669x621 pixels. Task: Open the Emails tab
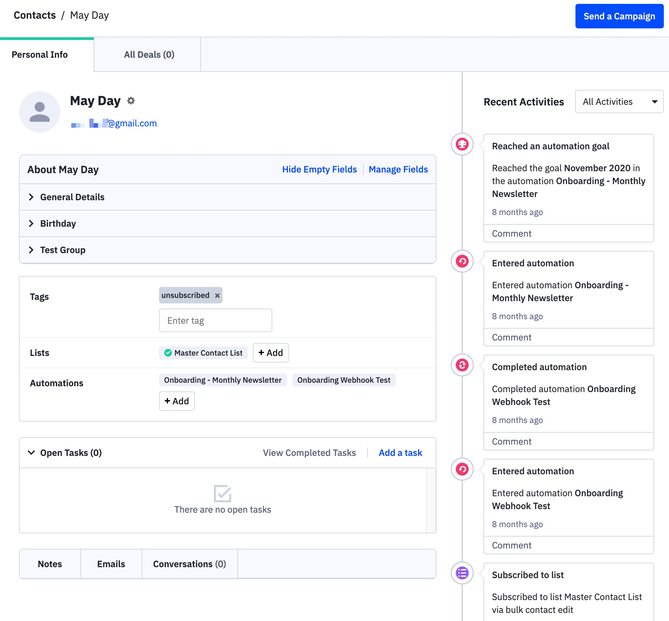(111, 564)
